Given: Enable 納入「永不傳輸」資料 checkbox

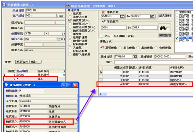Looking at the screenshot, I should click(102, 36).
